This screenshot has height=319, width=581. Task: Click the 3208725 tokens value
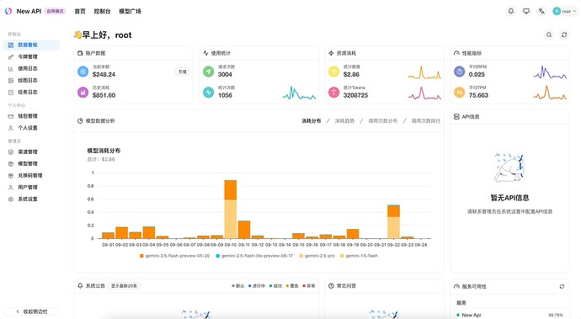(355, 95)
